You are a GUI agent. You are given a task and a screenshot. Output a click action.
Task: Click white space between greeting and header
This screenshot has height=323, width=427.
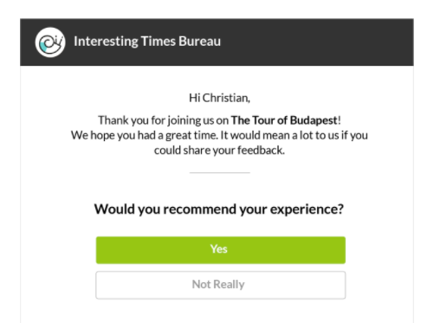click(x=217, y=79)
